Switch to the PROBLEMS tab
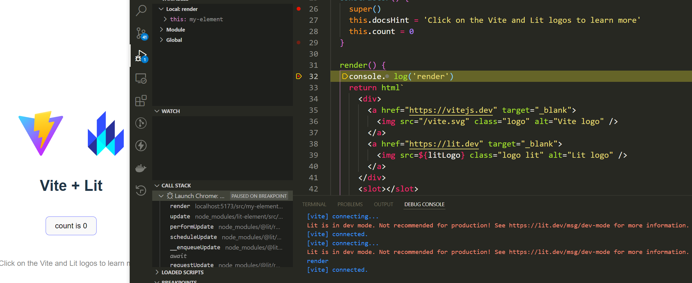This screenshot has height=283, width=692. coord(350,204)
